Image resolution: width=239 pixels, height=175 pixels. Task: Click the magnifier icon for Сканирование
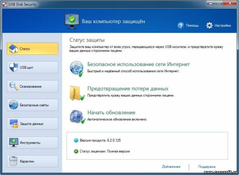(x=14, y=86)
